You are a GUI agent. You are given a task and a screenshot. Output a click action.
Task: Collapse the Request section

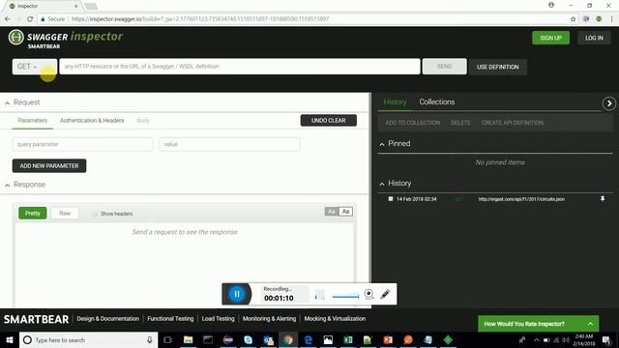pyautogui.click(x=8, y=103)
